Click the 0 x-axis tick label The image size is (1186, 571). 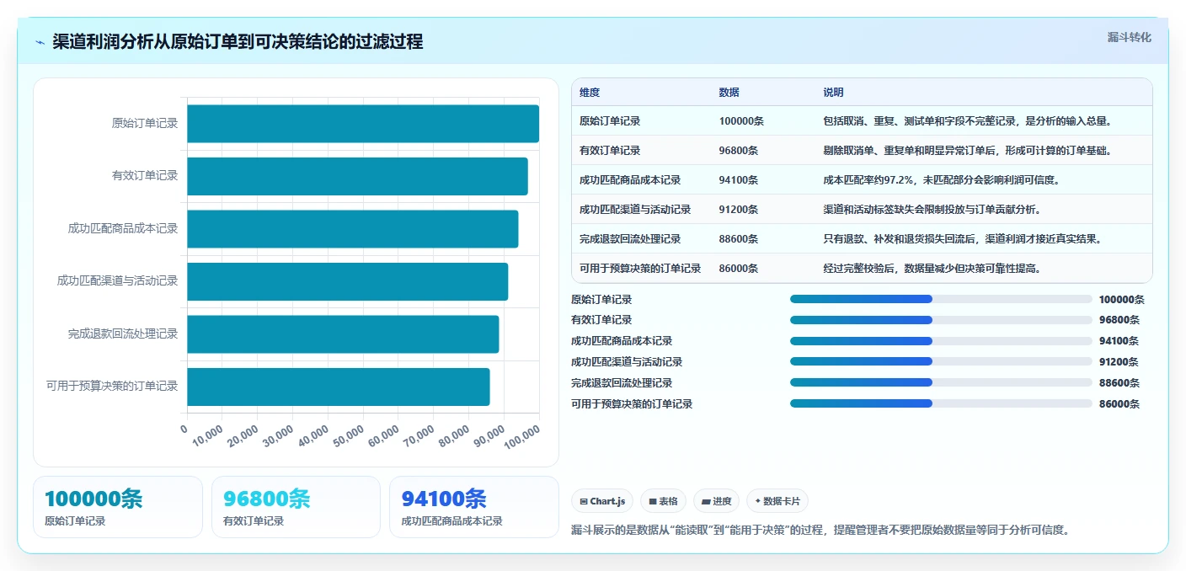coord(184,429)
